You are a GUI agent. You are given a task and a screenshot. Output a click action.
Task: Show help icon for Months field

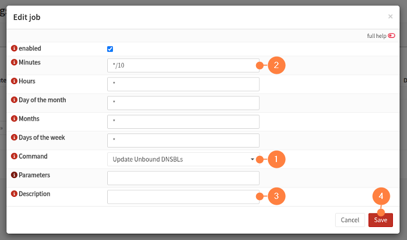(14, 119)
